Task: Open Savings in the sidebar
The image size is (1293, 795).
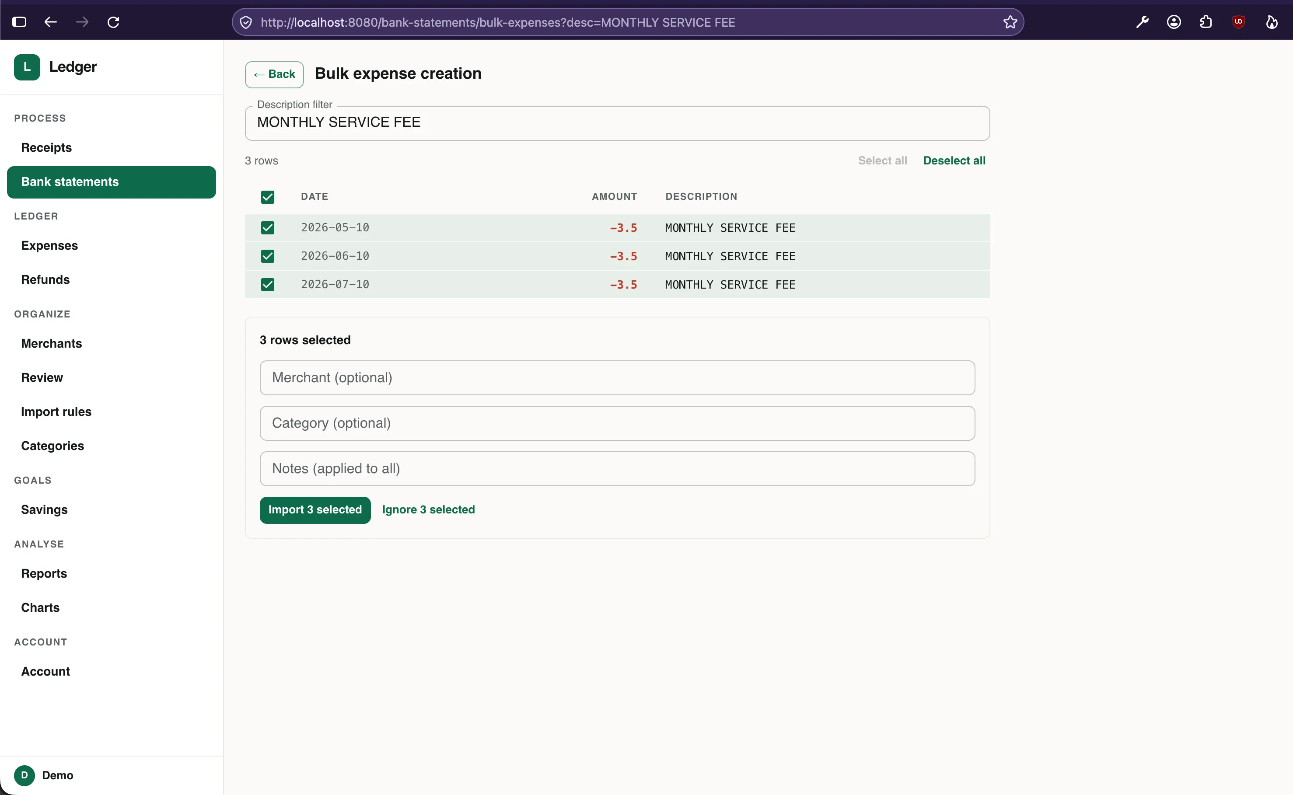Action: coord(112,509)
